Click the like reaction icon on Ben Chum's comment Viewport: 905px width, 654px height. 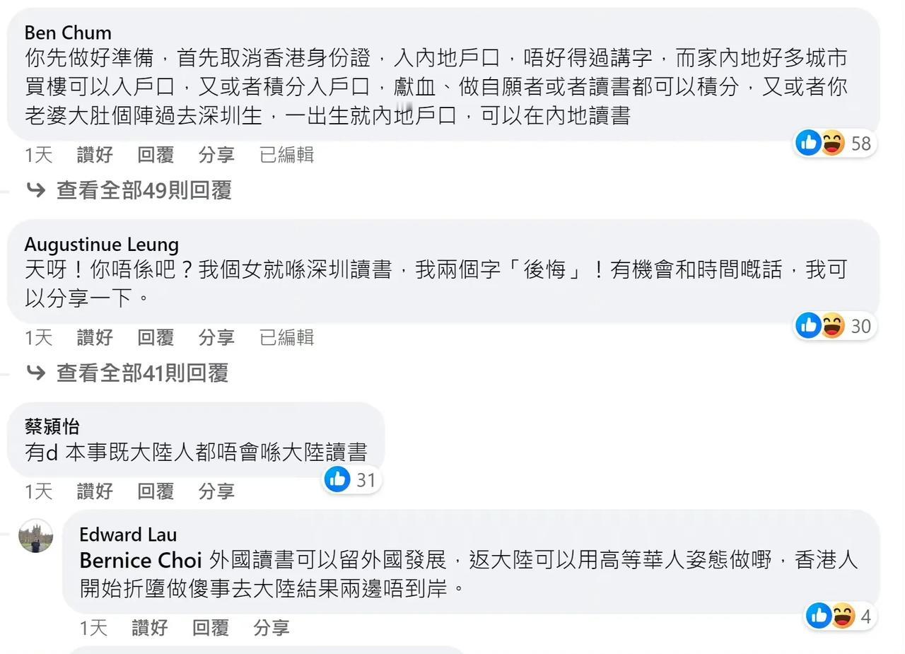click(x=808, y=143)
